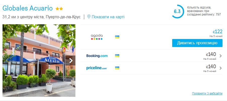Select the €140 Booking.com price

point(211,54)
